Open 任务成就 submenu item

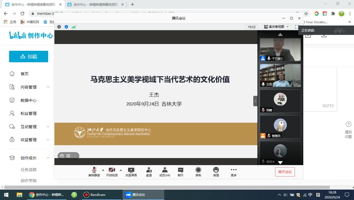click(x=29, y=170)
